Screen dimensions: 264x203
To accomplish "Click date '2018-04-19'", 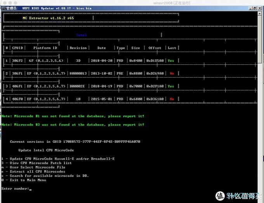I will (102, 86).
